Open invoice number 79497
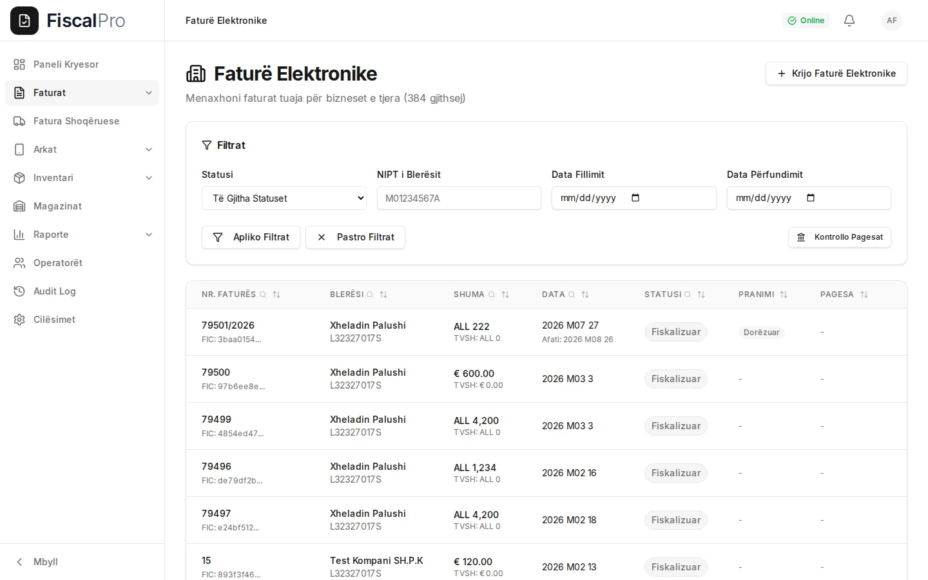928x580 pixels. point(217,514)
